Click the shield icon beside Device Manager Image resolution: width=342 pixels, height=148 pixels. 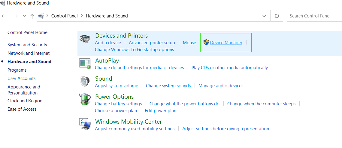(206, 42)
